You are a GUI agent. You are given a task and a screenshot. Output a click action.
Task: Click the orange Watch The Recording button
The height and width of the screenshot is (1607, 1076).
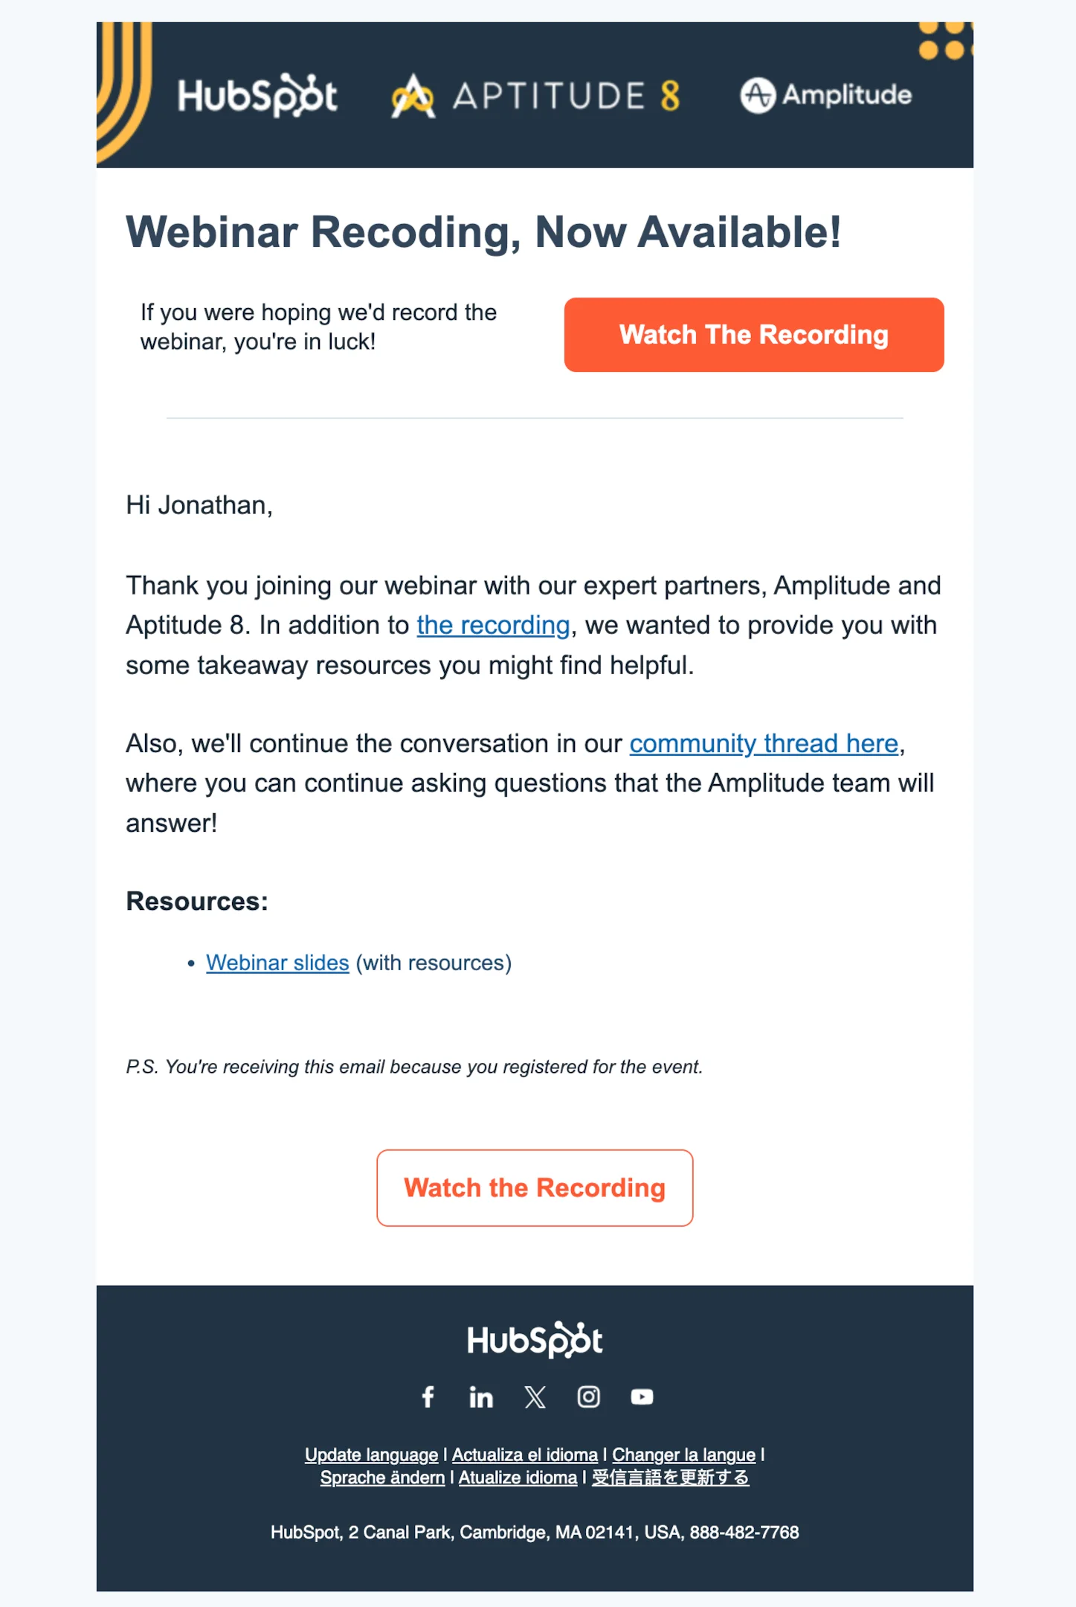point(753,335)
